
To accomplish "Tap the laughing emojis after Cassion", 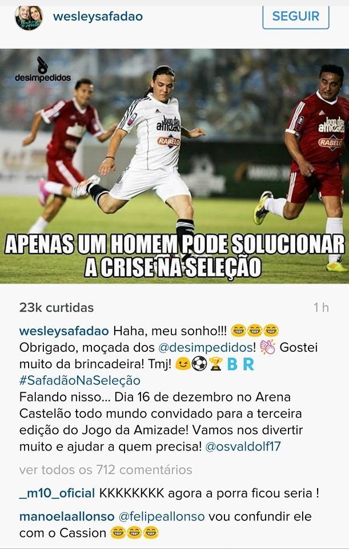I will tap(134, 533).
